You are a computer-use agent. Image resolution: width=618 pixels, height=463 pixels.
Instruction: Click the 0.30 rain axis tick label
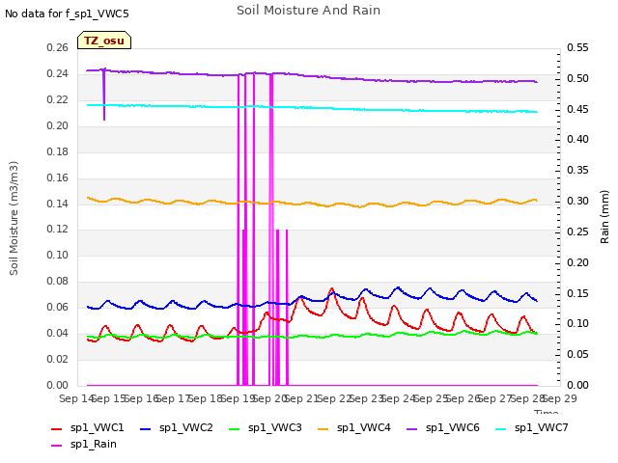point(577,202)
